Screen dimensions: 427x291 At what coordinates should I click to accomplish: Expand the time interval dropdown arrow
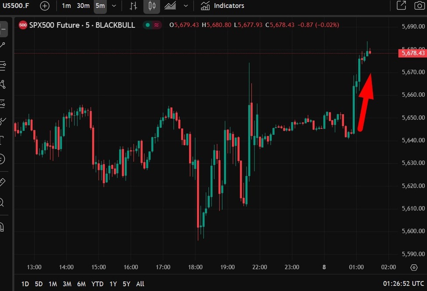[114, 6]
